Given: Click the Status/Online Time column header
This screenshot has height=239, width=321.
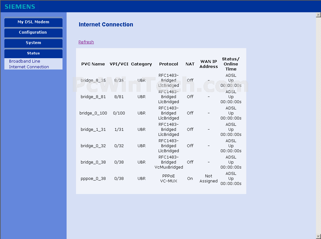Looking at the screenshot, I should 231,64.
